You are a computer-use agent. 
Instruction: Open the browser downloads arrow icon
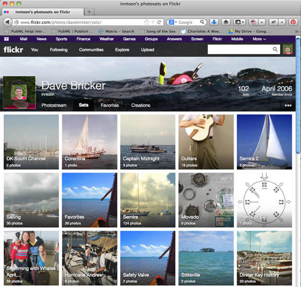(214, 22)
